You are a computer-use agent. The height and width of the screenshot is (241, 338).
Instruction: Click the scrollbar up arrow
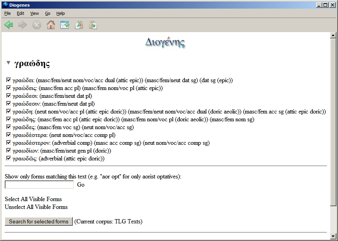click(x=333, y=36)
